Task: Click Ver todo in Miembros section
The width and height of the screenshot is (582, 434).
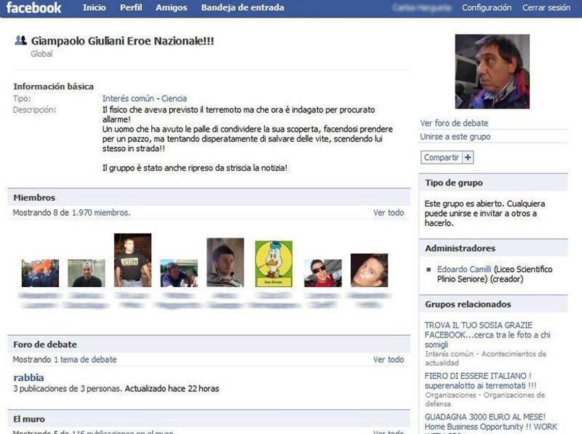Action: (388, 212)
